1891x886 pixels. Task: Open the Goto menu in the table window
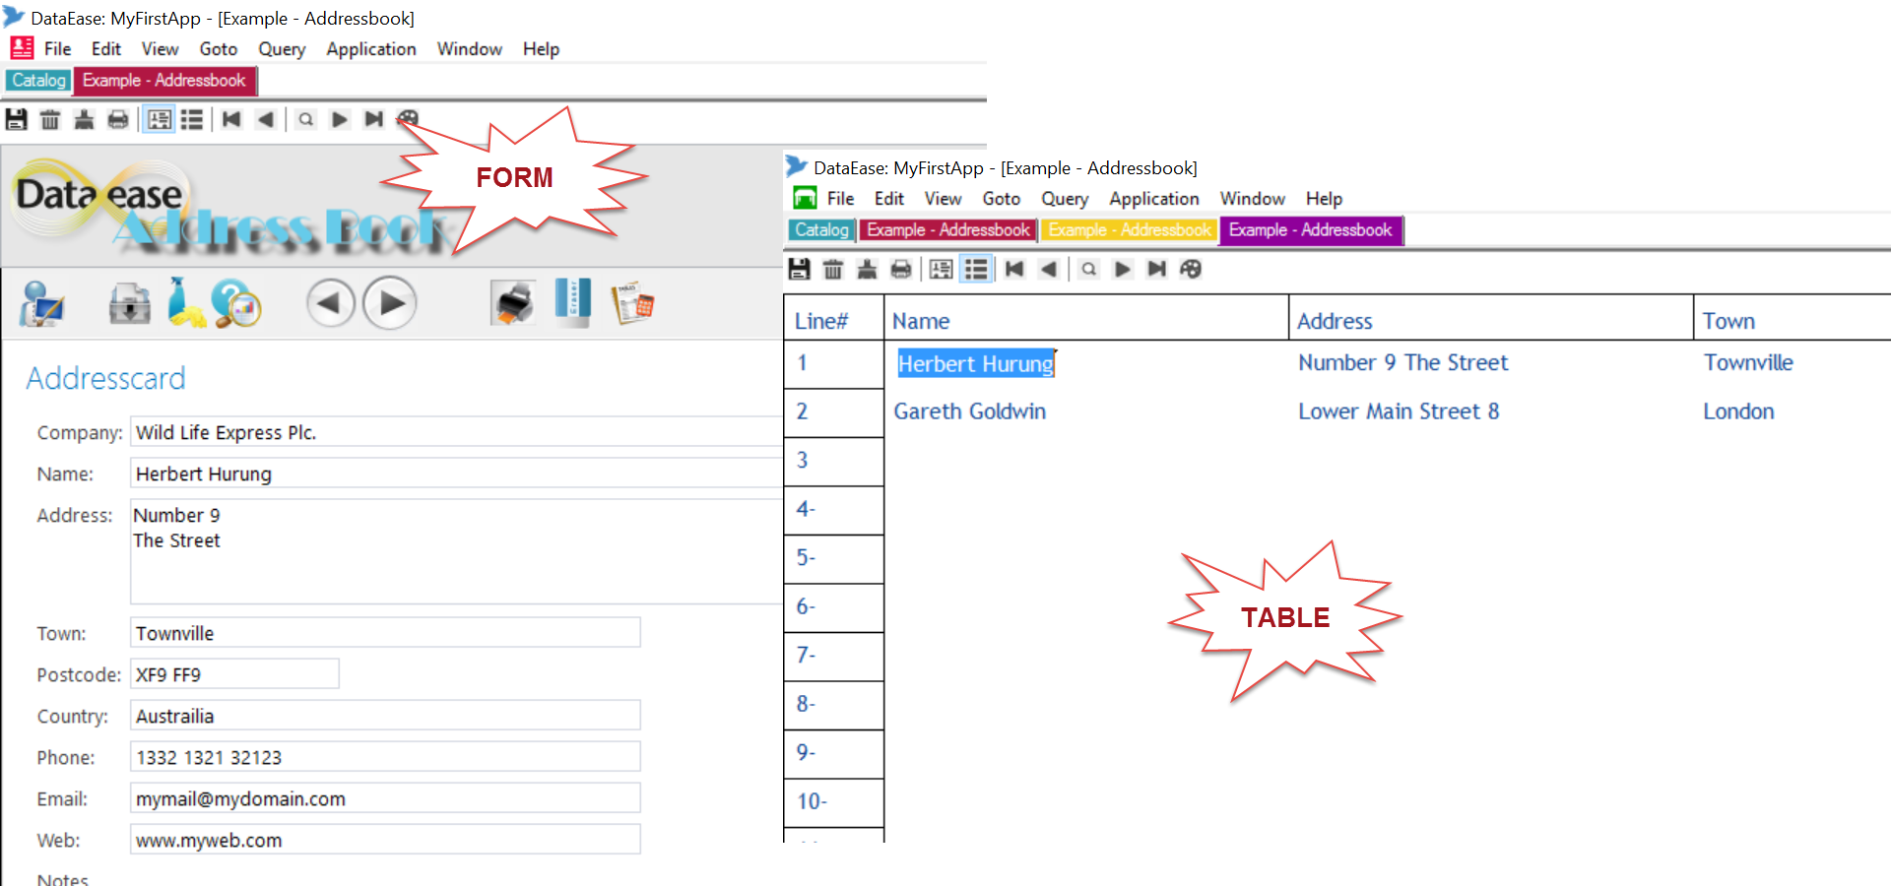[1002, 199]
